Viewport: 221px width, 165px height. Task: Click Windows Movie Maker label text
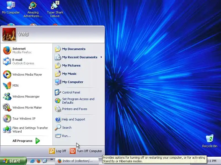pos(27,108)
